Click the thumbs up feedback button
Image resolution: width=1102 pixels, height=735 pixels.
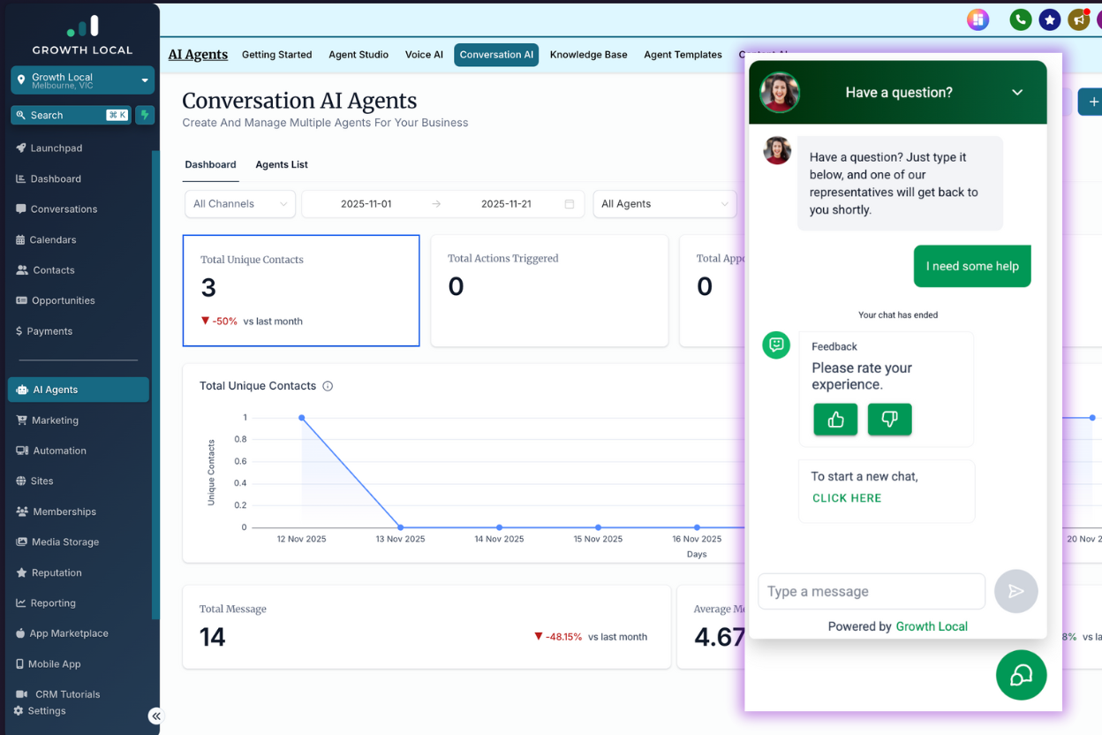(835, 420)
